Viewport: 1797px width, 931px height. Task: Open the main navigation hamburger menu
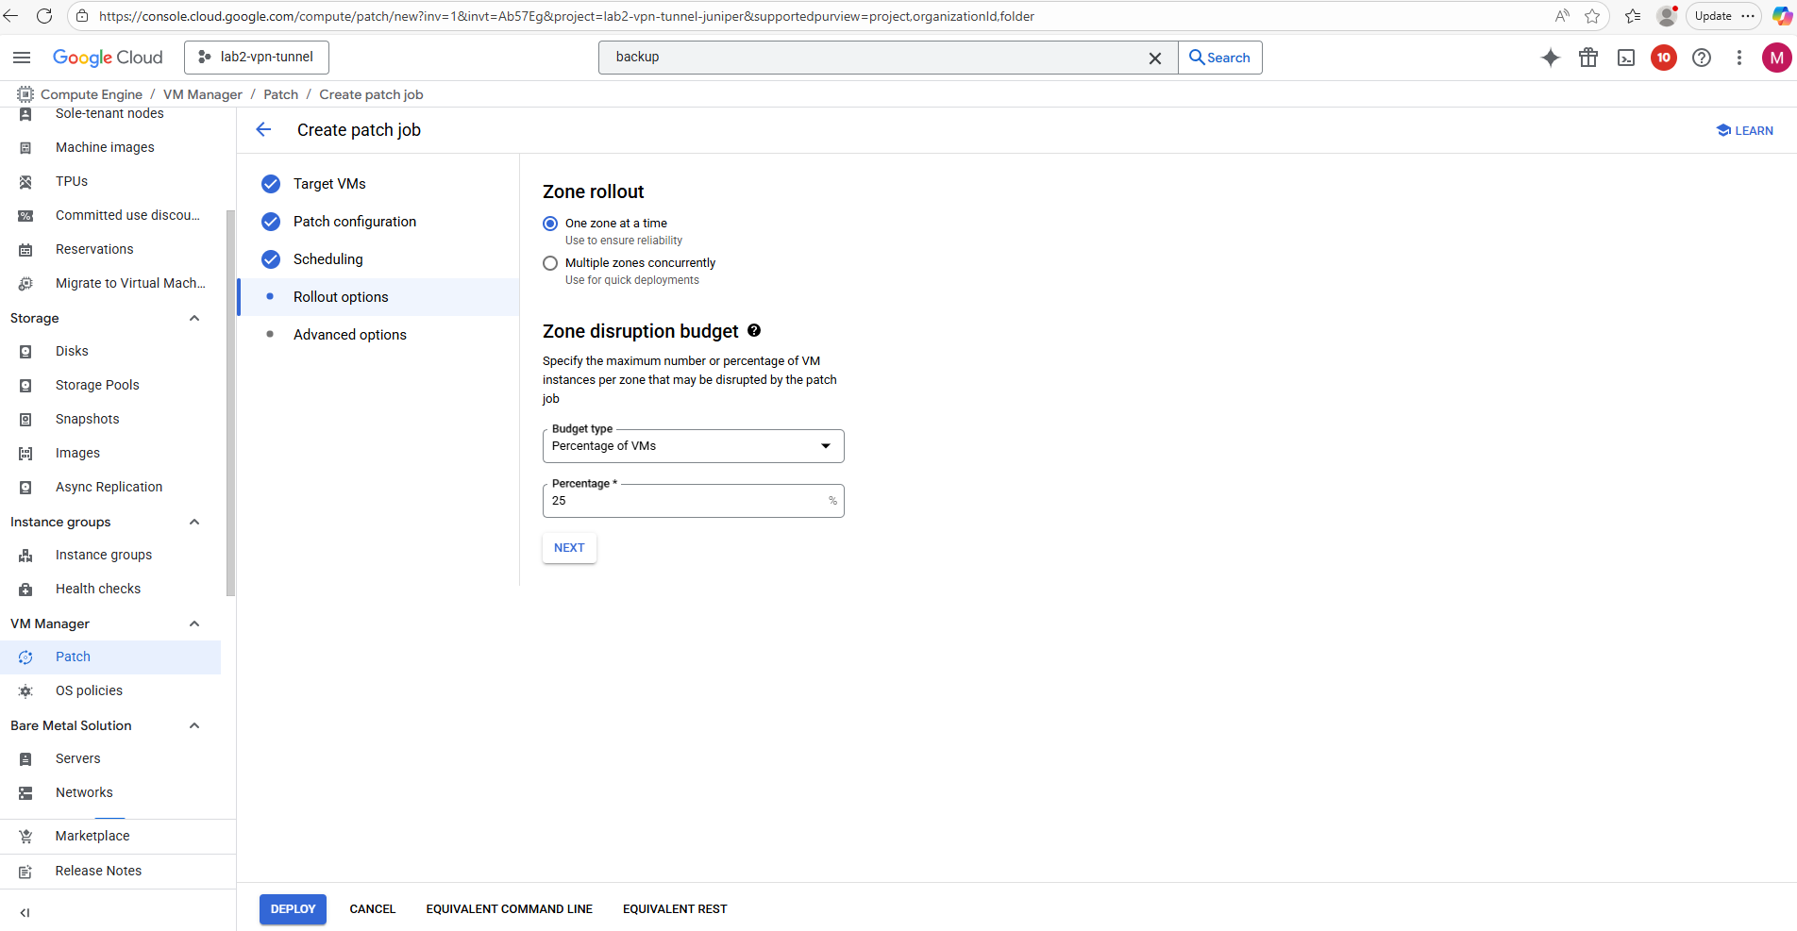tap(22, 58)
